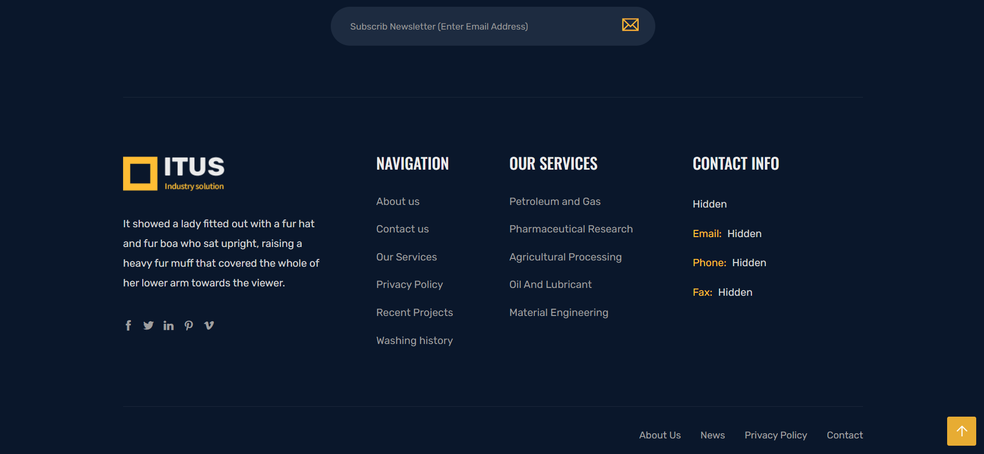
Task: Open Material Engineering service link
Action: point(558,313)
